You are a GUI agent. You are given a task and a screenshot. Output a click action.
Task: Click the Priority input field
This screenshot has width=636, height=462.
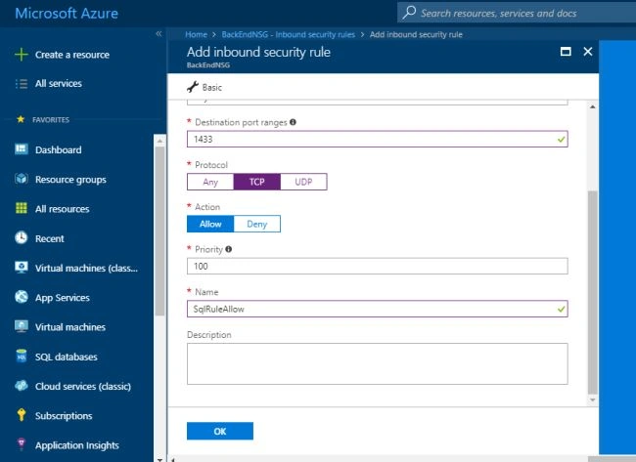[x=378, y=266]
